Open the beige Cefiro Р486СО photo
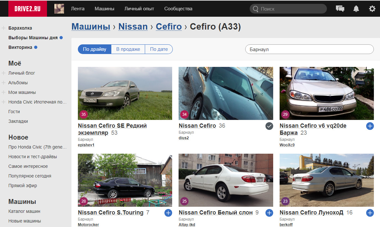380x227 pixels. (x=327, y=93)
